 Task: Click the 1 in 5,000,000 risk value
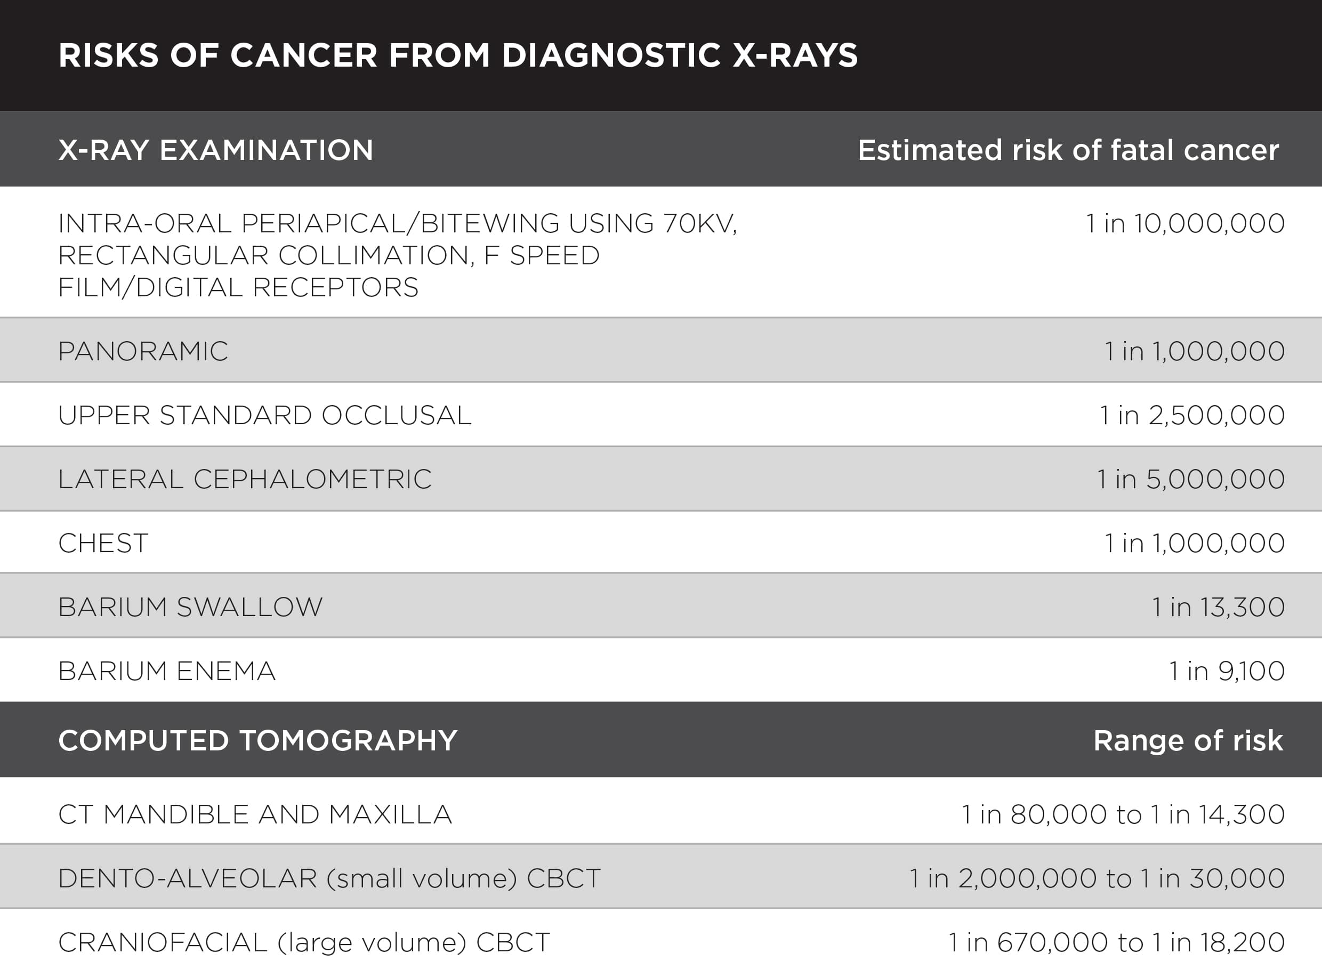[1191, 479]
